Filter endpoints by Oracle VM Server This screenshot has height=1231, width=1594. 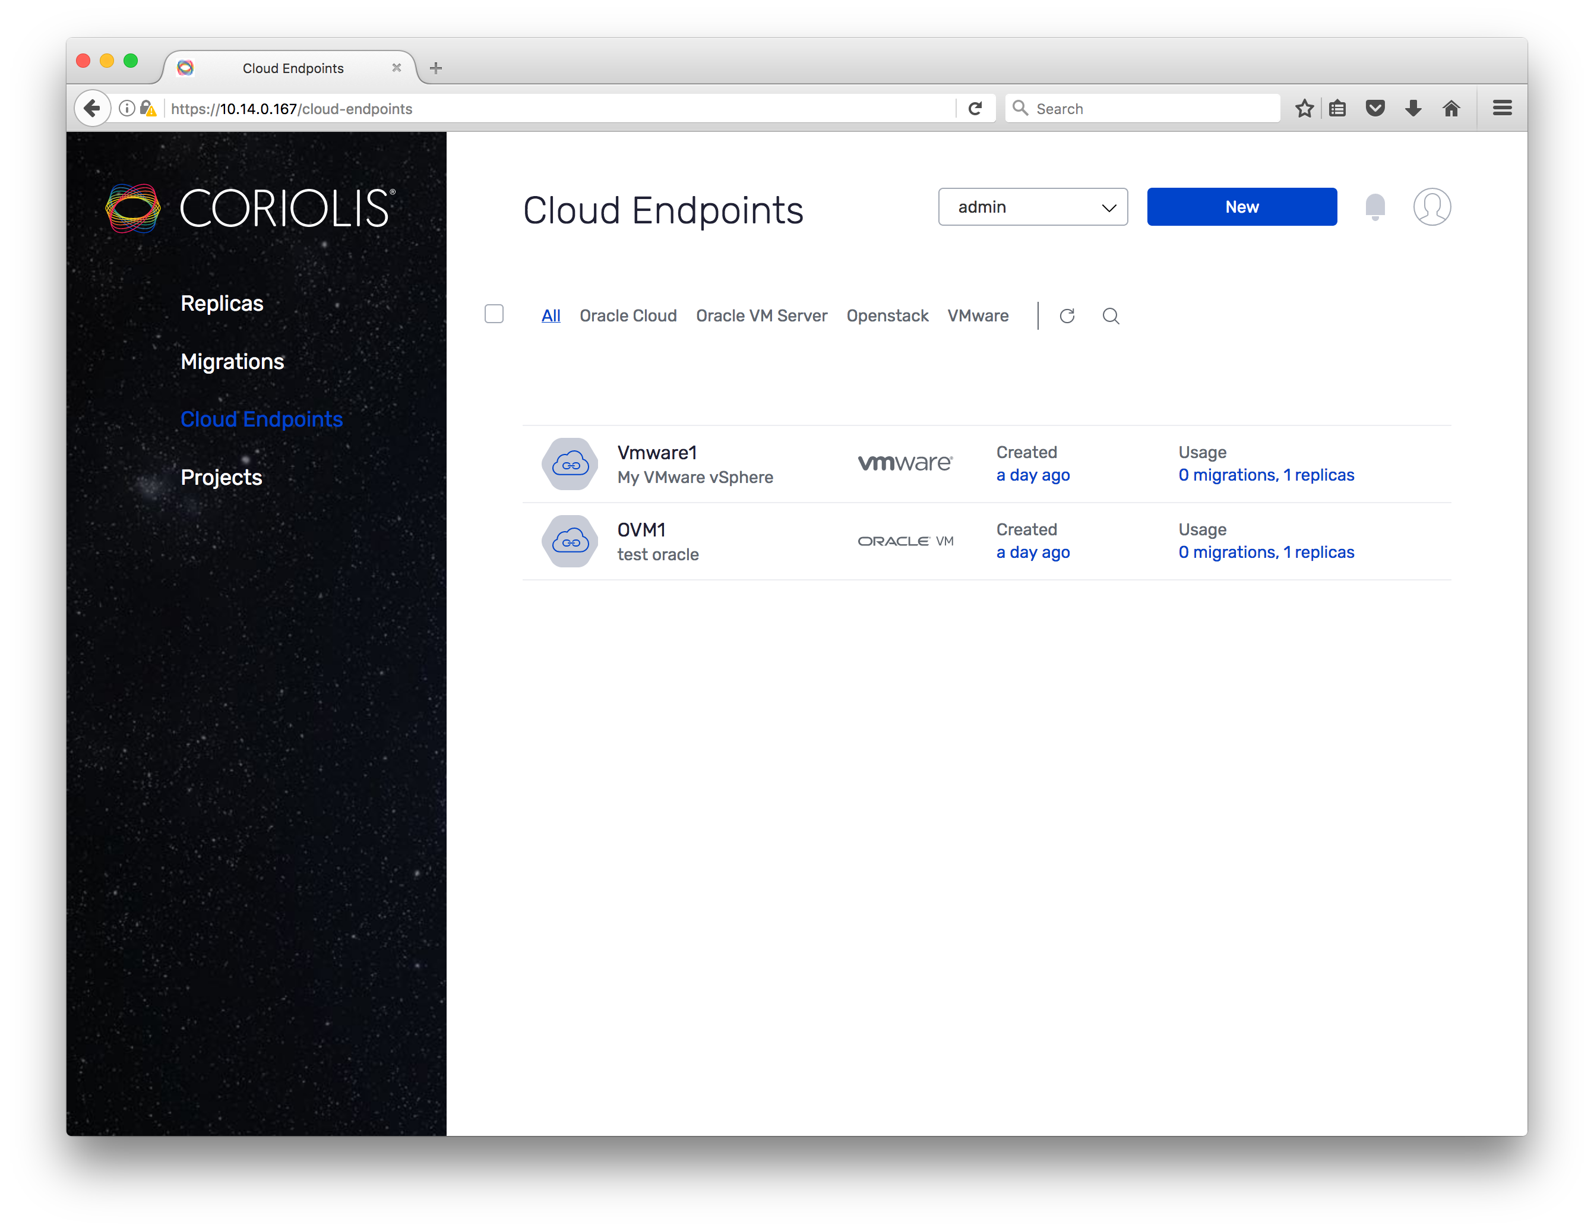(x=761, y=315)
